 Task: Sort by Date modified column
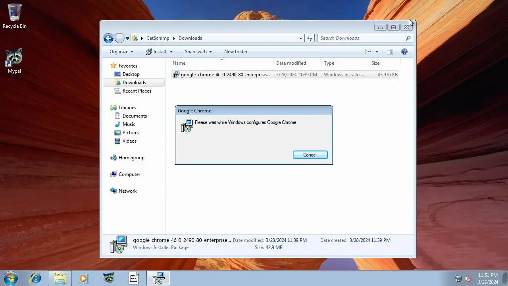click(x=298, y=63)
